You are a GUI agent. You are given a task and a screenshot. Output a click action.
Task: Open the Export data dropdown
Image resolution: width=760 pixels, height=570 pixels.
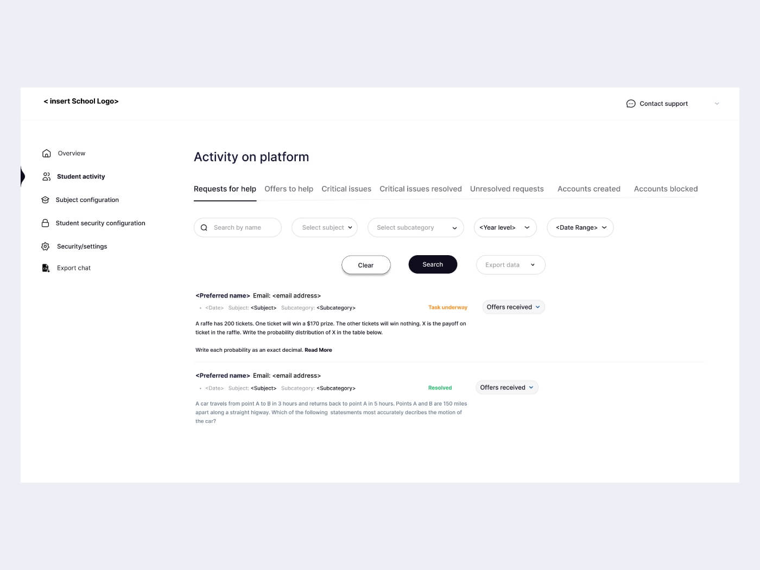(x=510, y=264)
